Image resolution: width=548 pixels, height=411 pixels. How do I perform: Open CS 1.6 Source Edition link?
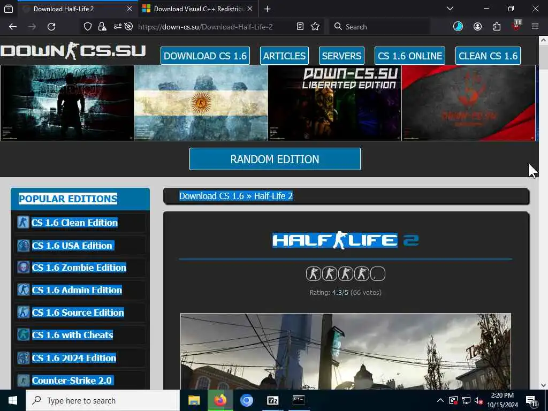78,313
